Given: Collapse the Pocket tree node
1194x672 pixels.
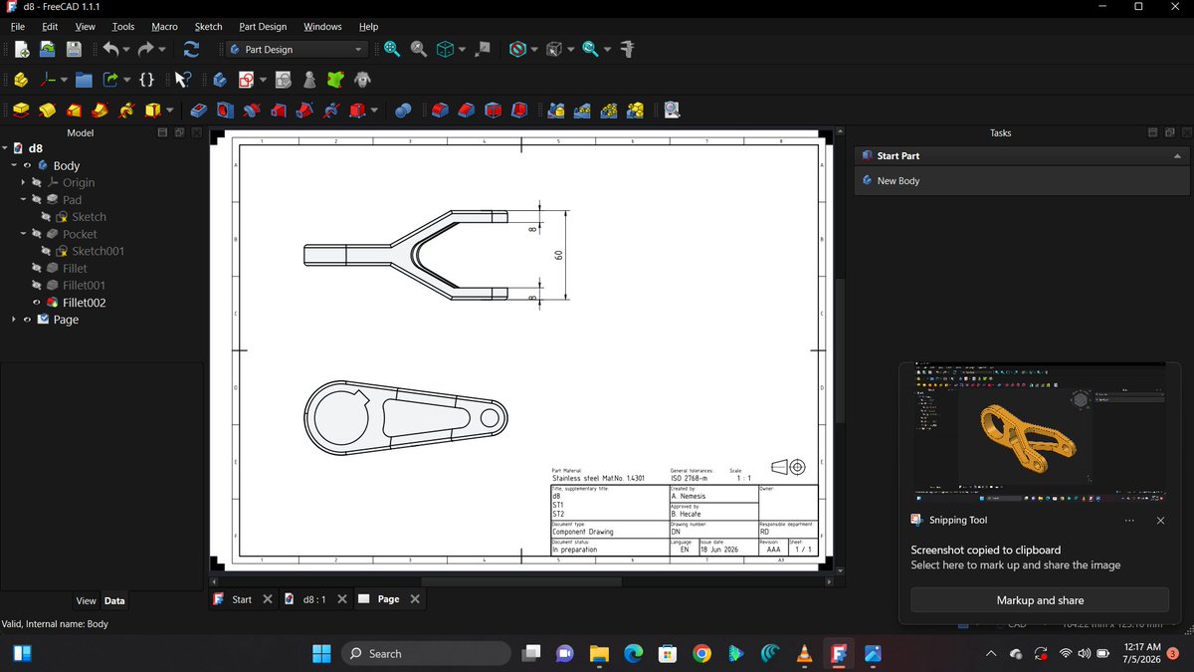Looking at the screenshot, I should click(x=23, y=234).
